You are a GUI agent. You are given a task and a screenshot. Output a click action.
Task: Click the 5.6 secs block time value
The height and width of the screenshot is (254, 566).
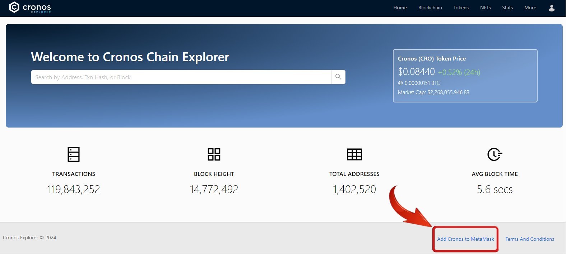coord(495,189)
